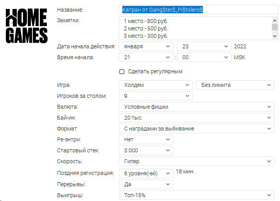280x201 pixels.
Task: Enable the Сделать регулярным checkbox
Action: 122,72
